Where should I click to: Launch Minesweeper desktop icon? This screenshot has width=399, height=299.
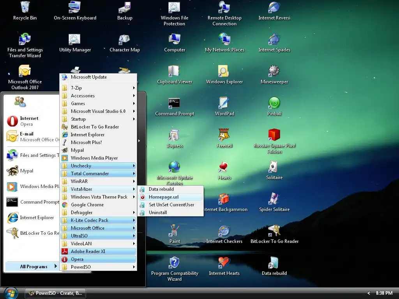click(274, 74)
